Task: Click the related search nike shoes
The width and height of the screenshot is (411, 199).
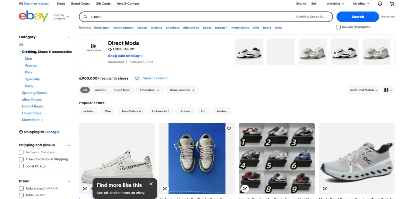Action: pyautogui.click(x=191, y=28)
